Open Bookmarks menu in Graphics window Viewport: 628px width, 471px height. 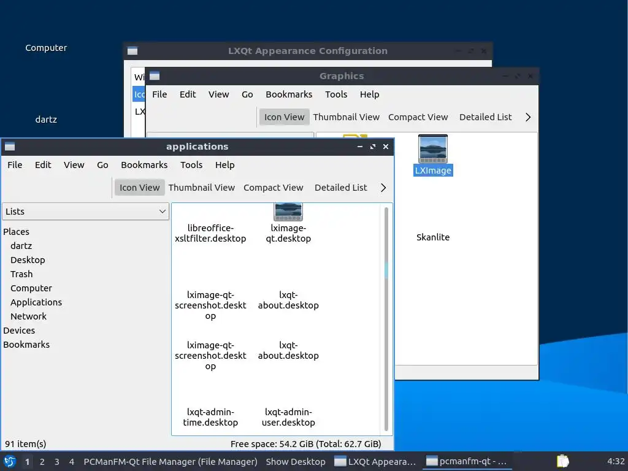pos(289,94)
